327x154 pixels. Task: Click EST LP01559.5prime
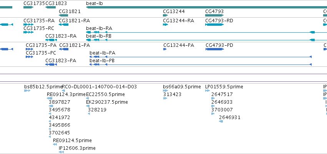pyautogui.click(x=207, y=91)
